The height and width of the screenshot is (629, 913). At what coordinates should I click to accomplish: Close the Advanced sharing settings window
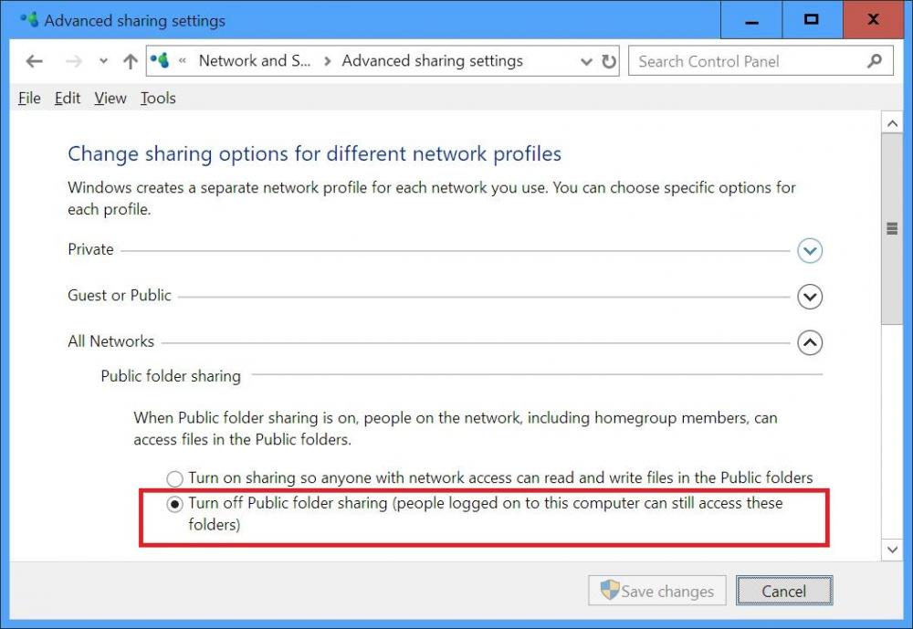coord(873,20)
